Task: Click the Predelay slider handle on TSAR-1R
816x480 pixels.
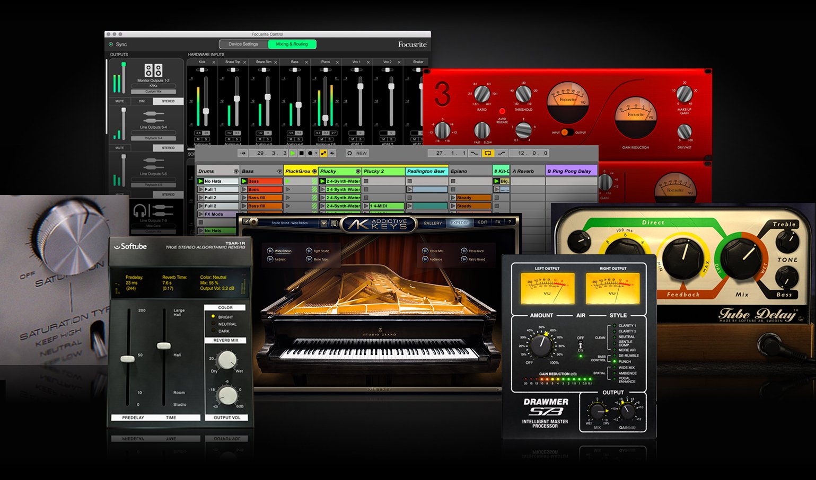Action: (128, 359)
